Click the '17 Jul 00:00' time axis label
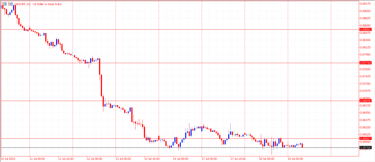Image resolution: width=375 pixels, height=162 pixels. (209, 159)
